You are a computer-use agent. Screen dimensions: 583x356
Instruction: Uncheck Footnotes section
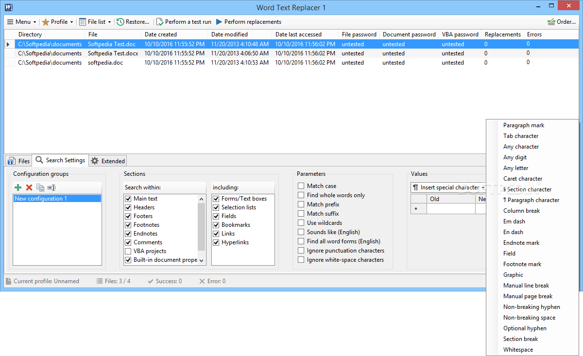128,225
